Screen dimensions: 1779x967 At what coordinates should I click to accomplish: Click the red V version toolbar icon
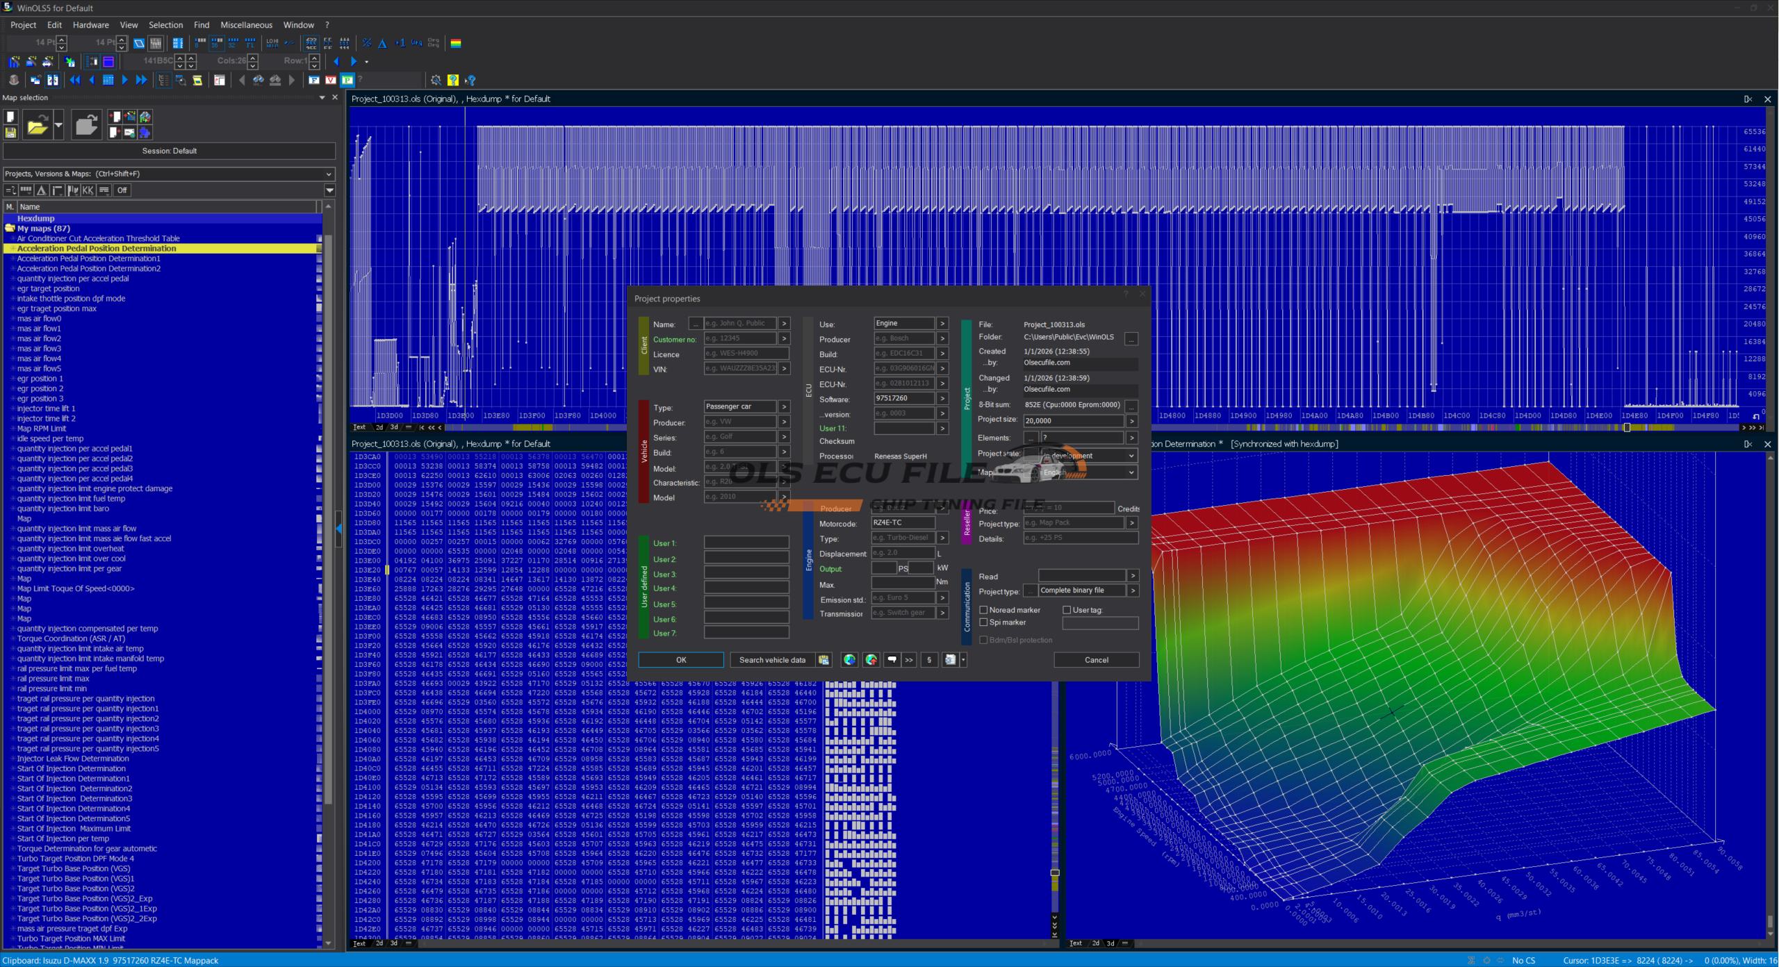tap(330, 80)
